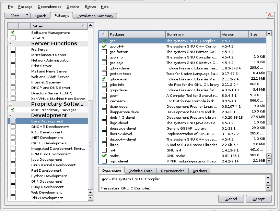Viewport: 280px width, 211px height.
Task: Tick the Base Development pattern checkbox
Action: [x=13, y=121]
